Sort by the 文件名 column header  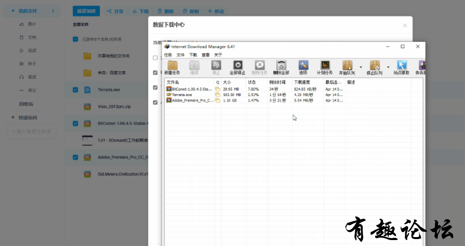point(189,82)
